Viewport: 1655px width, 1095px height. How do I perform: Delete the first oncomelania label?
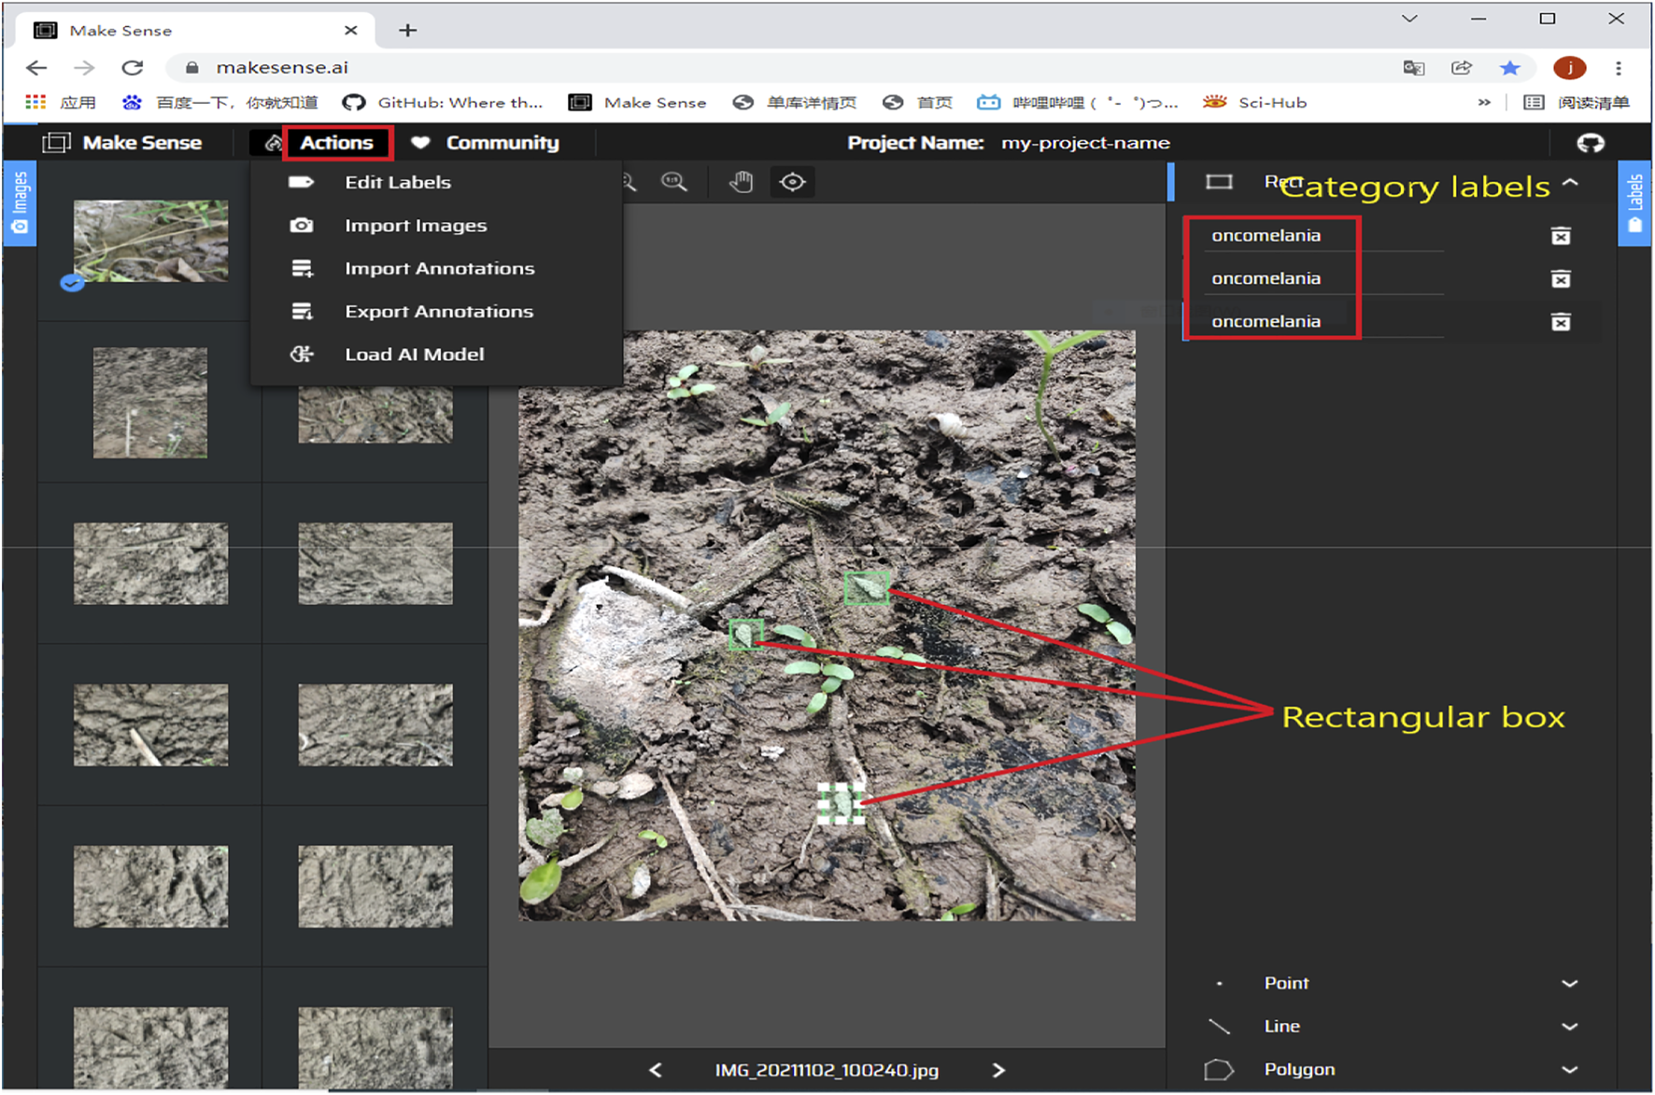point(1560,236)
